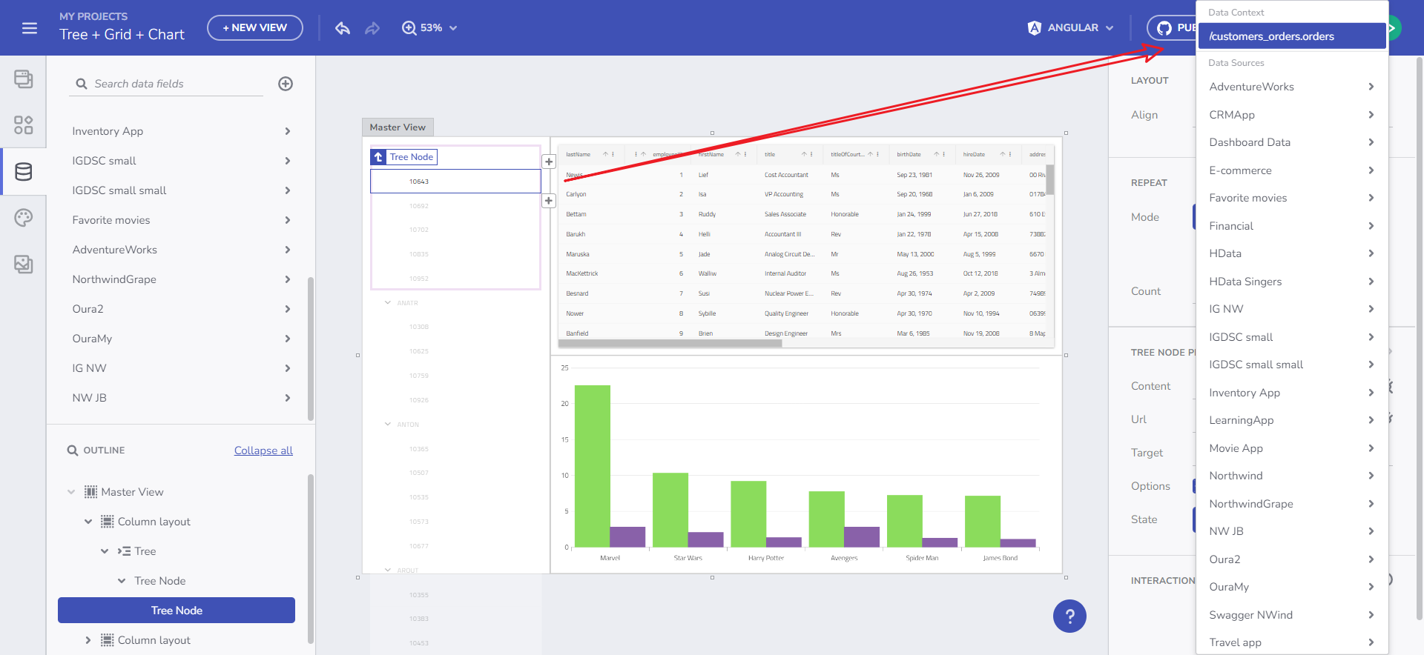Screen dimensions: 1424x655
Task: Open the Components sidebar panel icon
Action: click(24, 125)
